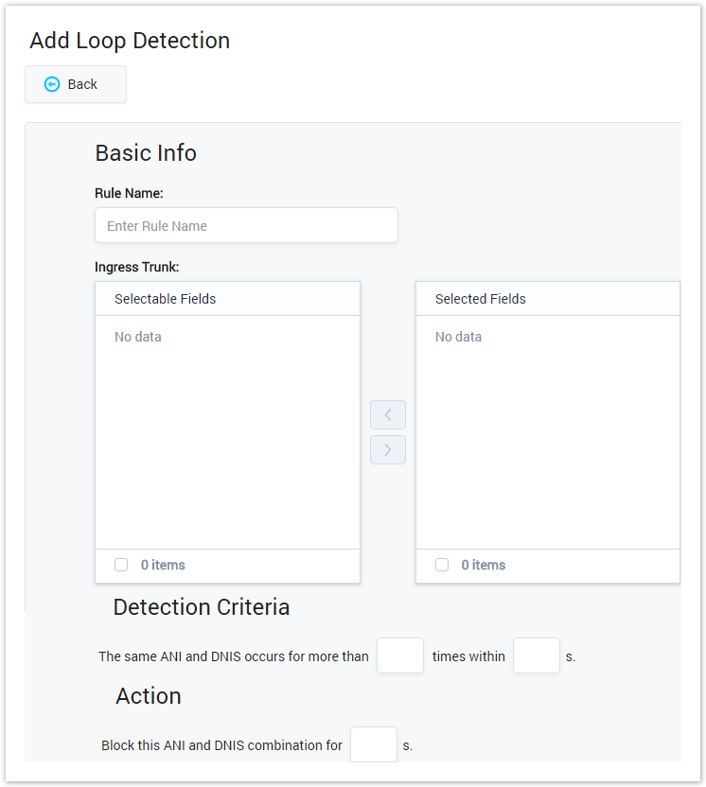This screenshot has width=706, height=787.
Task: Click the move-right chevron transfer button
Action: pyautogui.click(x=388, y=450)
